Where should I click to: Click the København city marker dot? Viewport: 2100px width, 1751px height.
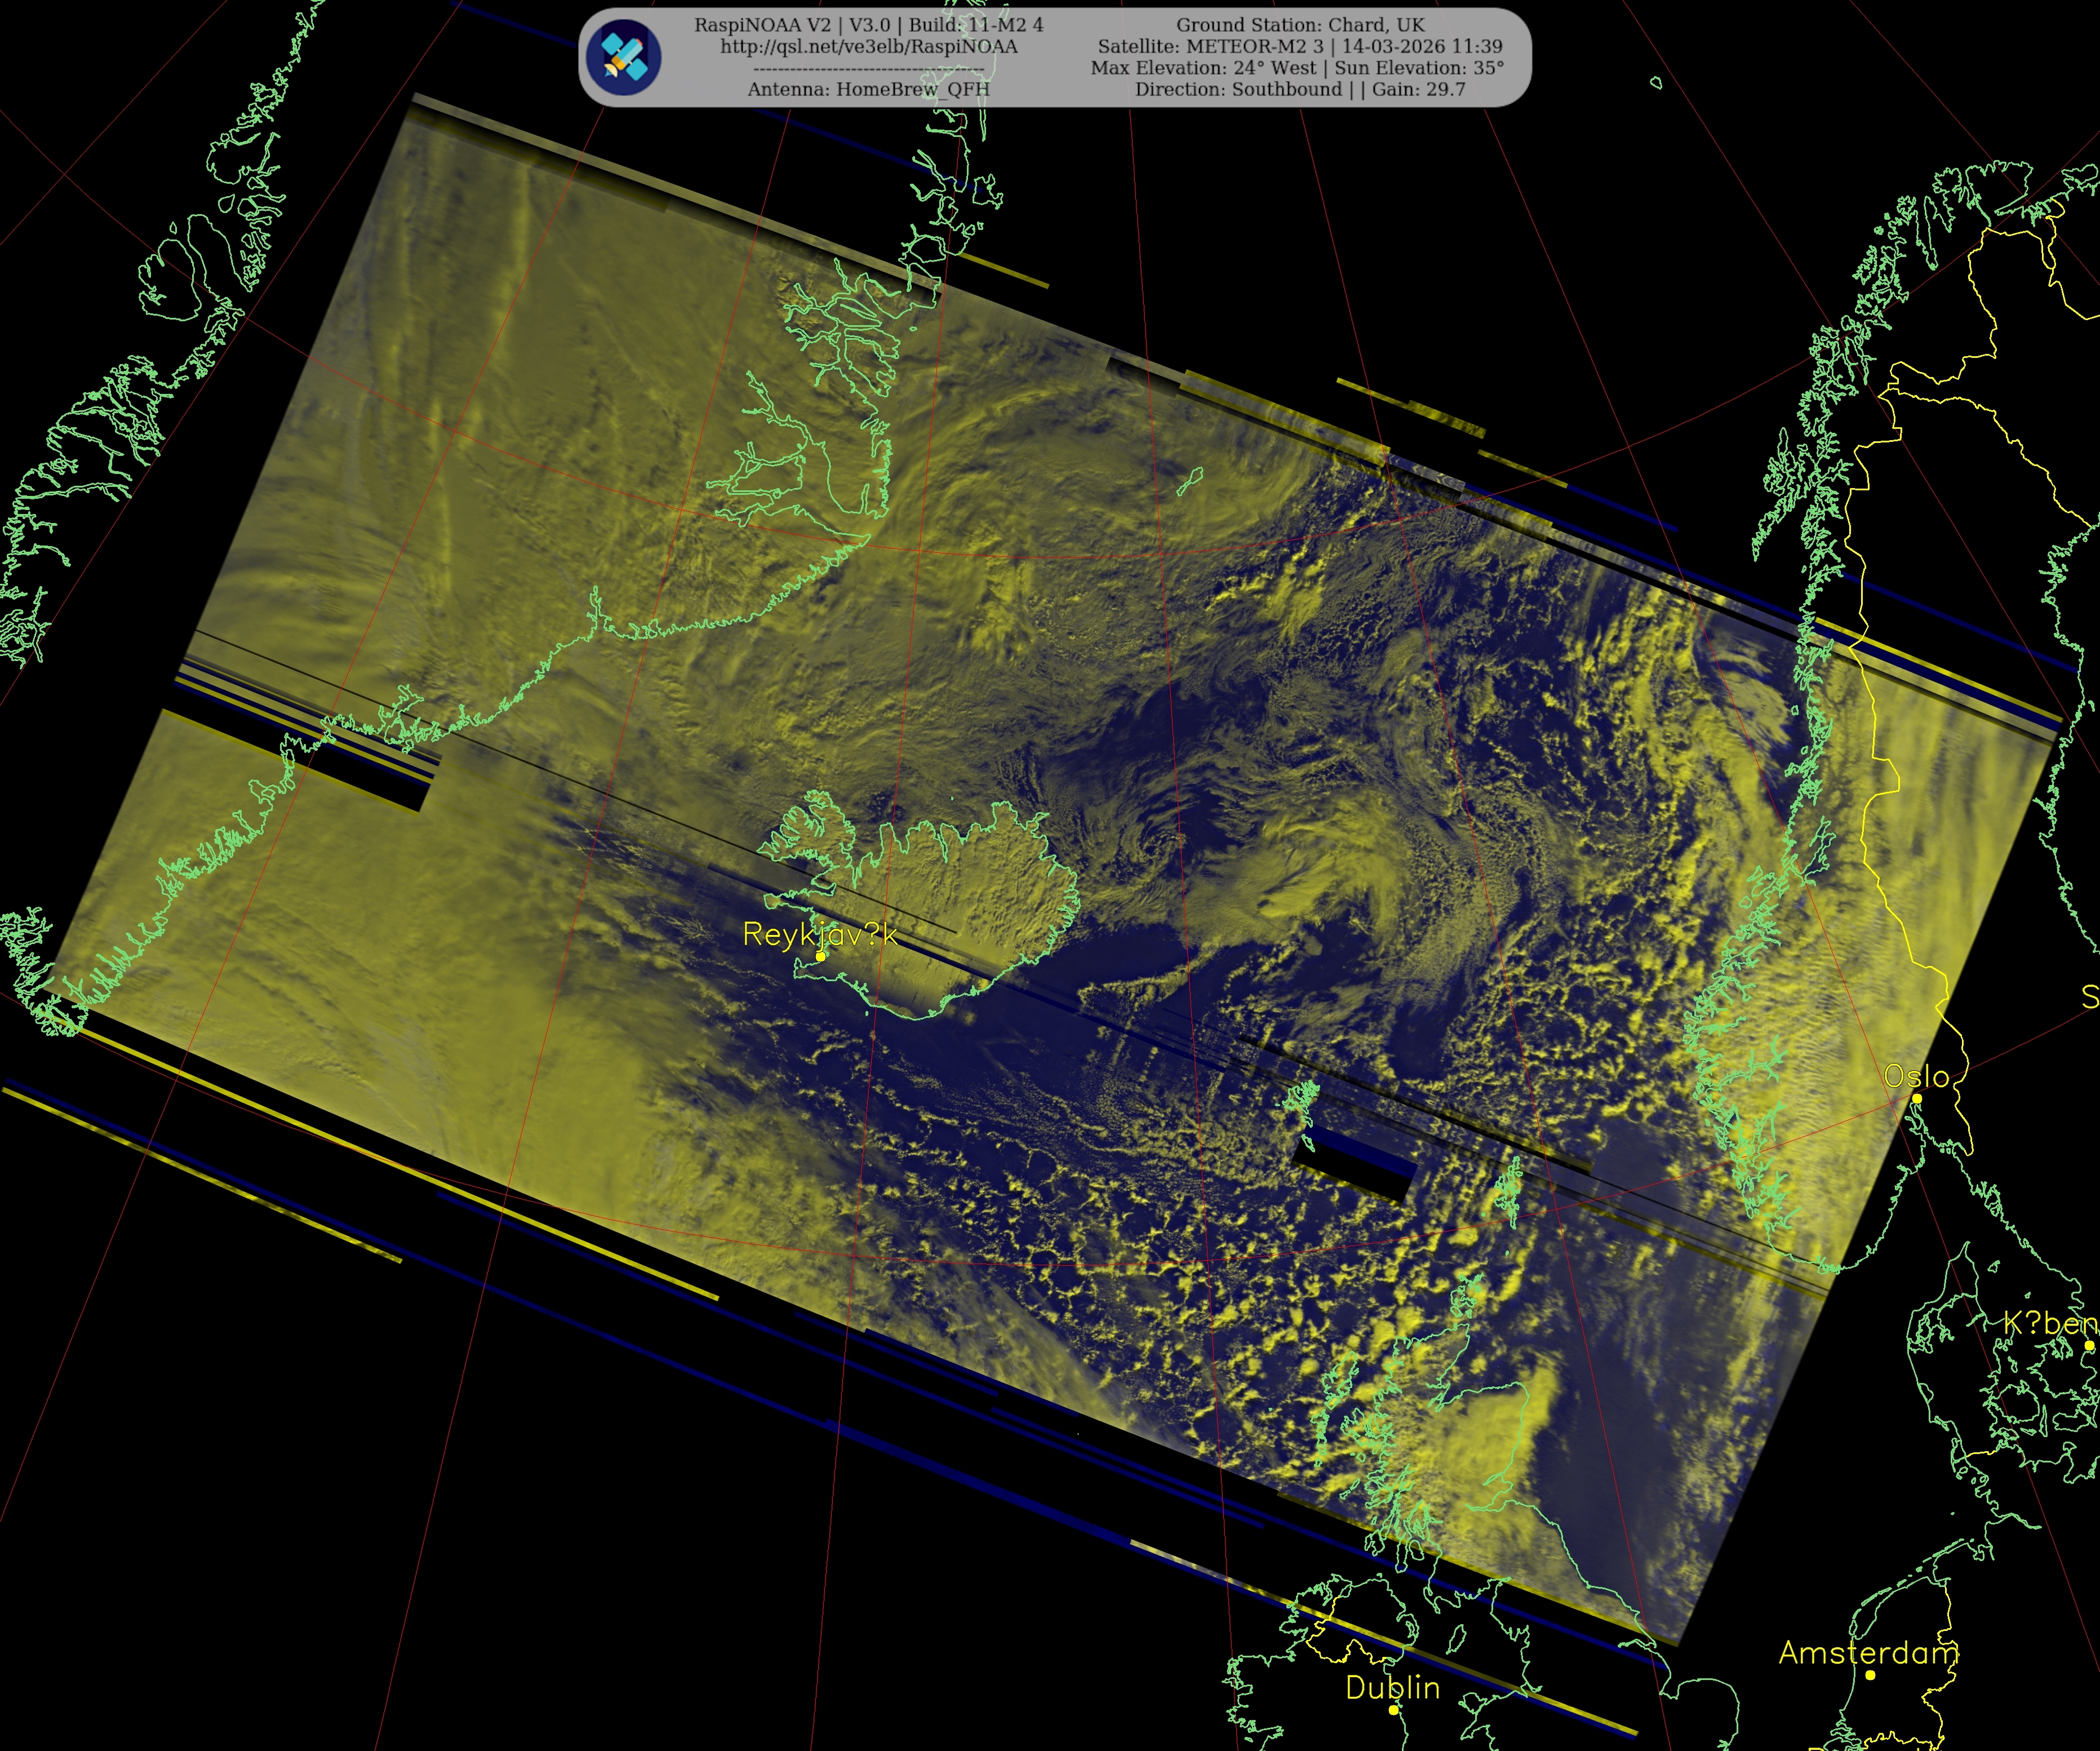(x=2089, y=1346)
